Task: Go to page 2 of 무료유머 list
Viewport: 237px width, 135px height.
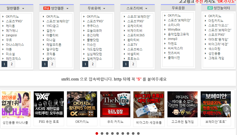Action: (x=93, y=64)
